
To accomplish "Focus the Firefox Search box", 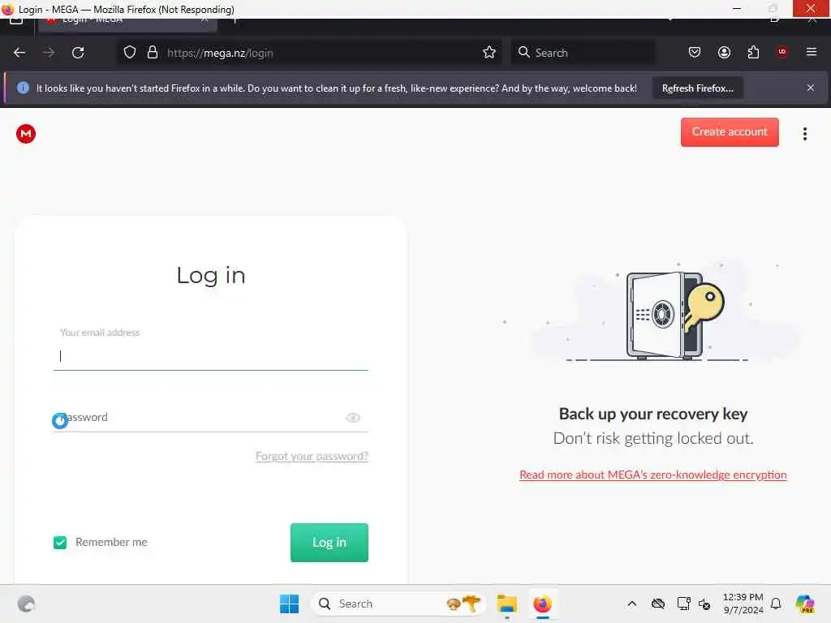I will coord(583,53).
